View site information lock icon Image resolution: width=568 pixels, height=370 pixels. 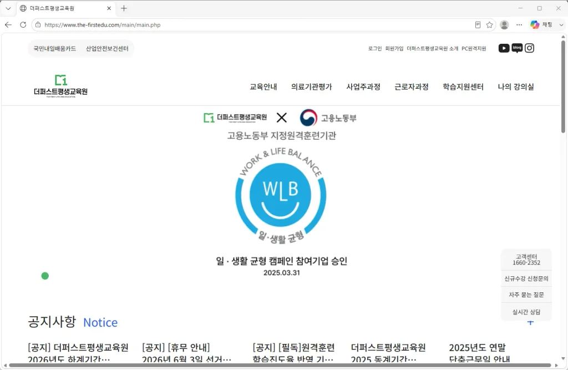(38, 24)
